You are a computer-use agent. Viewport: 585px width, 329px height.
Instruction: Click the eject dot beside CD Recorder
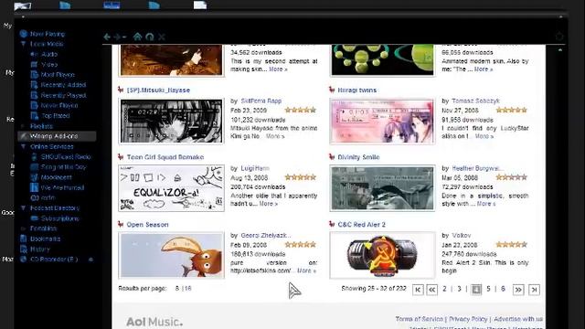pyautogui.click(x=90, y=260)
